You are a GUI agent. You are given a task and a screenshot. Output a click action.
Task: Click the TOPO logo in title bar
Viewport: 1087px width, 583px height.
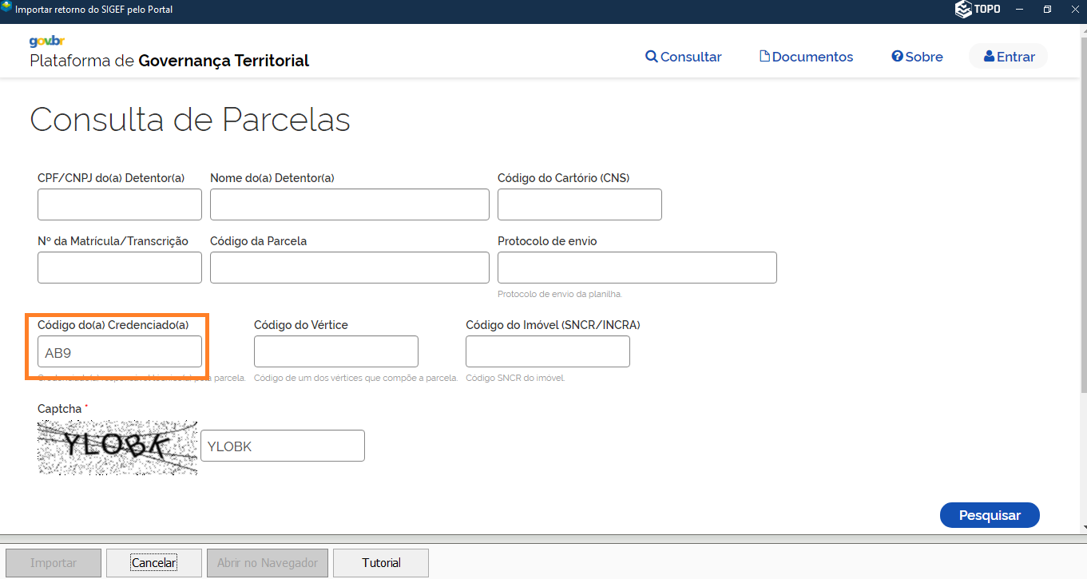978,10
